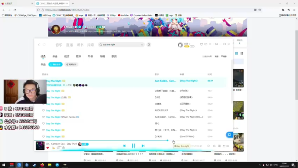This screenshot has width=298, height=168.
Task: Play Stay The Night (Wilson Remix)
Action: pyautogui.click(x=61, y=117)
